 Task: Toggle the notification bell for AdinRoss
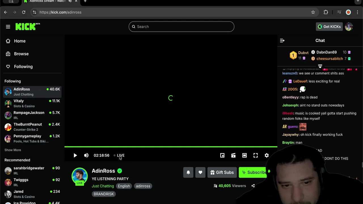click(x=188, y=172)
